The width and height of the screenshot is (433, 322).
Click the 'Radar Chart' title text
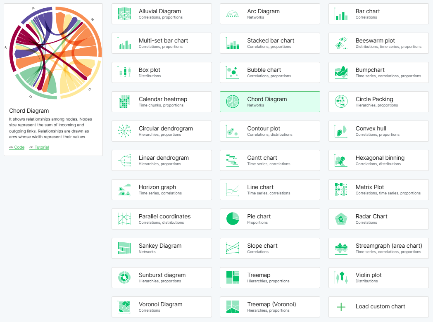coord(371,216)
